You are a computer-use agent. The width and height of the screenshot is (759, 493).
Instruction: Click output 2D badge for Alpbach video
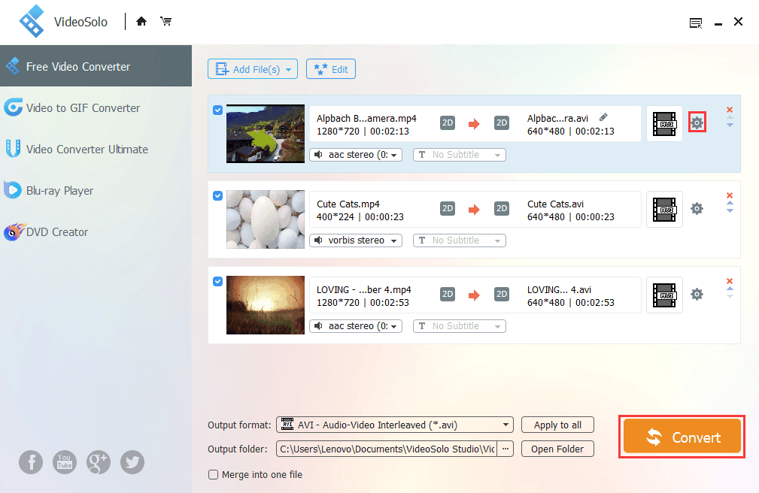[x=502, y=123]
